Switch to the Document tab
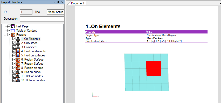 [78, 3]
